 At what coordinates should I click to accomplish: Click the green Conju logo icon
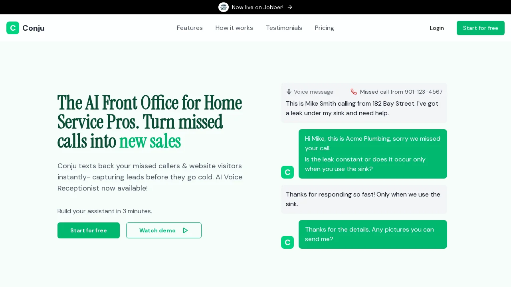[13, 28]
